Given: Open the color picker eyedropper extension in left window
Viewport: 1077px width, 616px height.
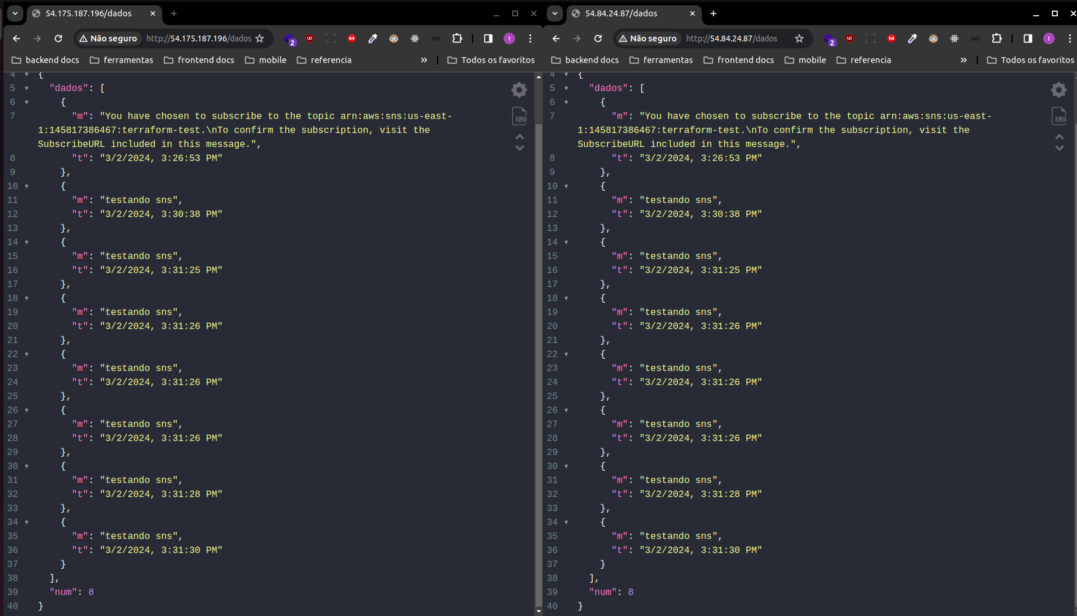Looking at the screenshot, I should tap(373, 38).
